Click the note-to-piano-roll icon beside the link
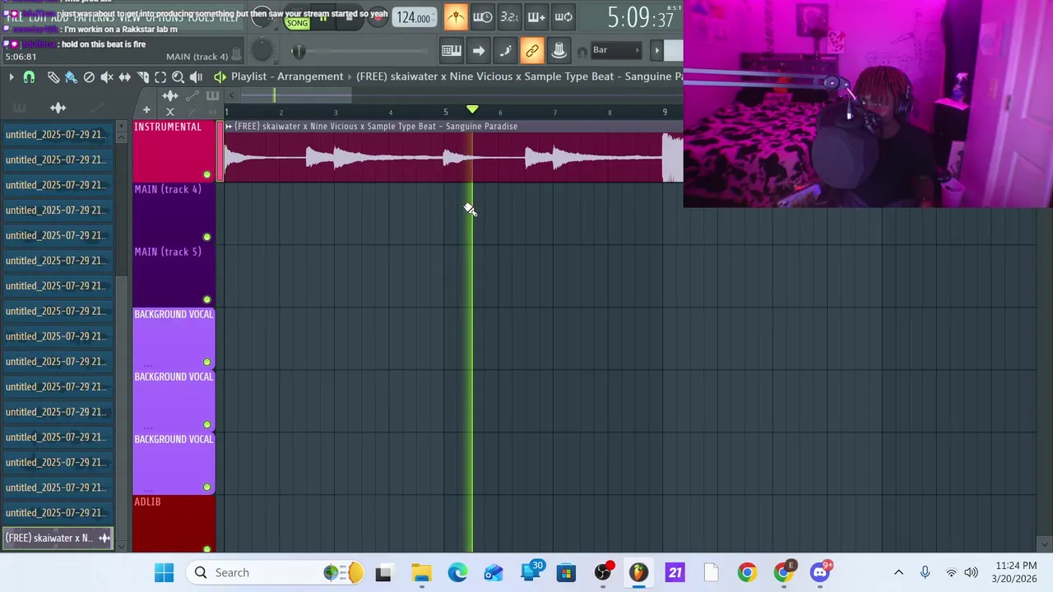The width and height of the screenshot is (1053, 592). [x=505, y=51]
